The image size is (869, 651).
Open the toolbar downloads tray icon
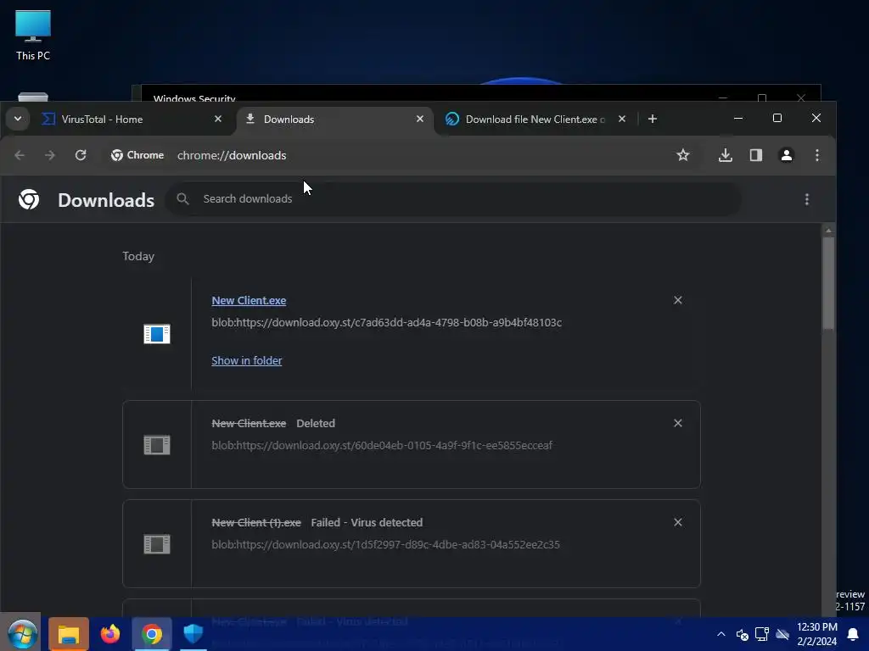[x=725, y=156]
